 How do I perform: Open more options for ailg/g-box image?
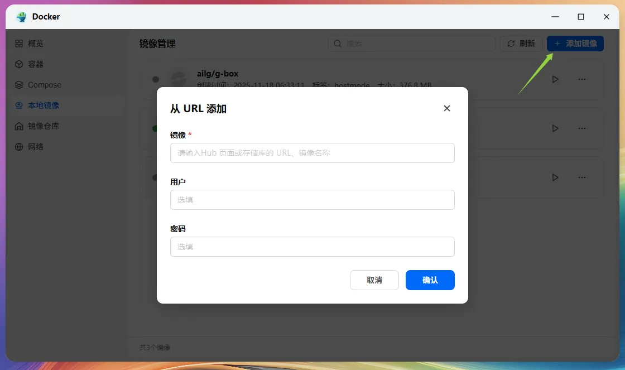pos(582,79)
